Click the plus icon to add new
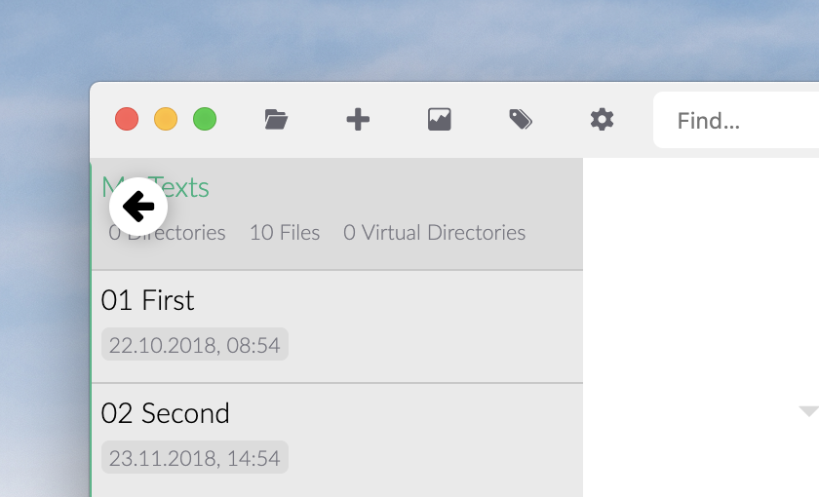819x497 pixels. 358,120
